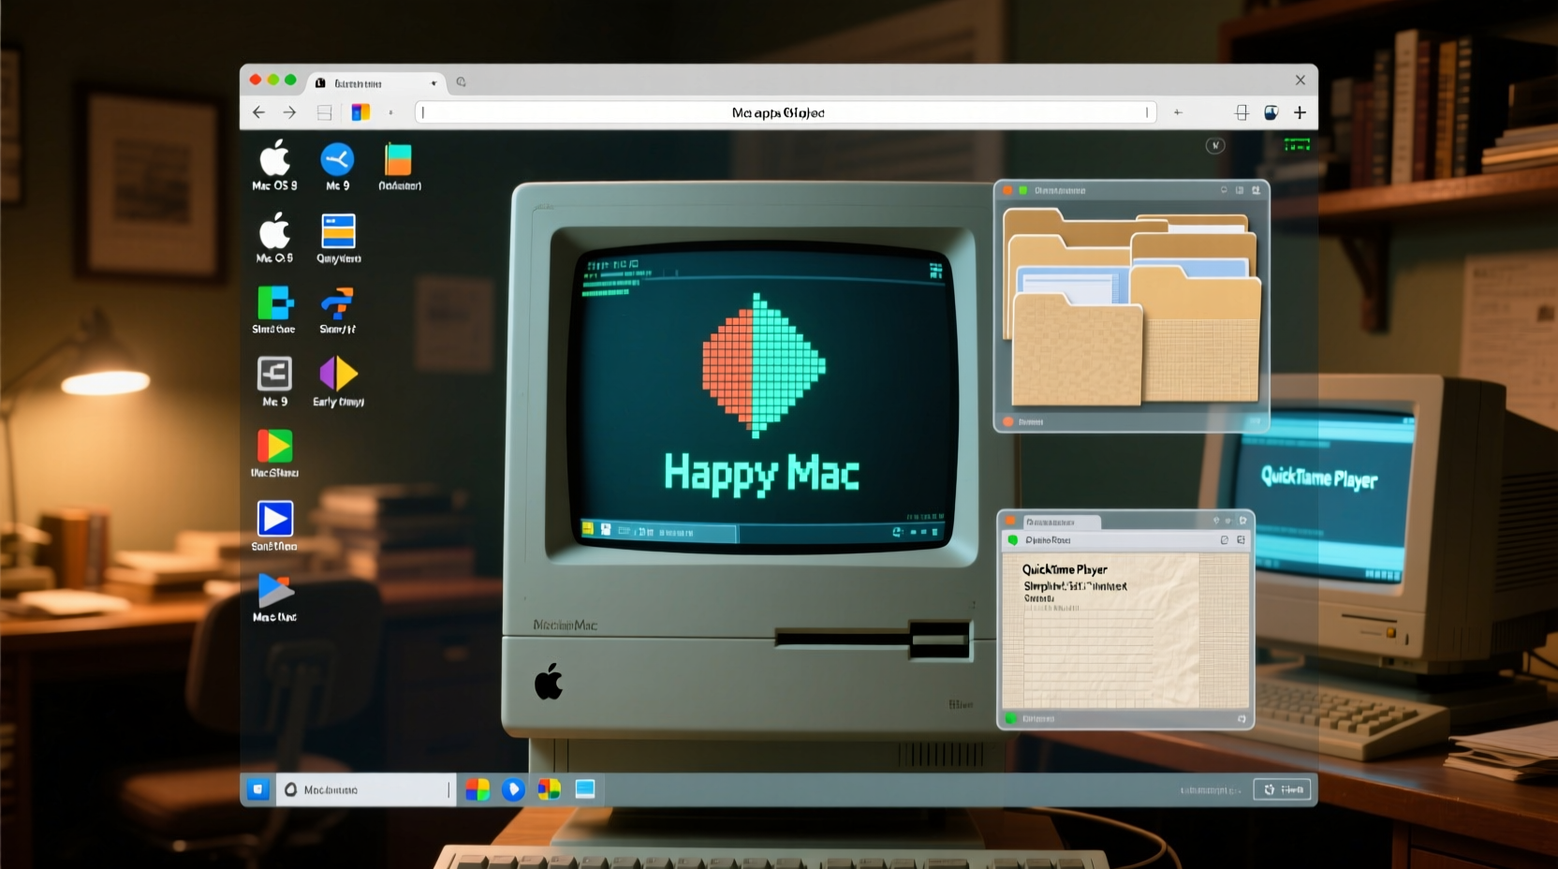Click the green status dot in QuickTime window footer
This screenshot has width=1558, height=869.
pos(1010,718)
